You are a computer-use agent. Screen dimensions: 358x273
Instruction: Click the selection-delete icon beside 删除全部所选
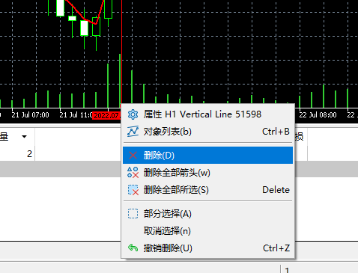(x=133, y=190)
